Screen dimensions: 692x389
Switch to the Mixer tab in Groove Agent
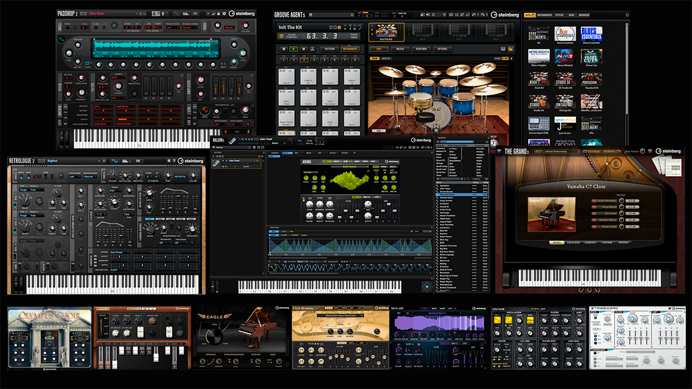pos(400,49)
